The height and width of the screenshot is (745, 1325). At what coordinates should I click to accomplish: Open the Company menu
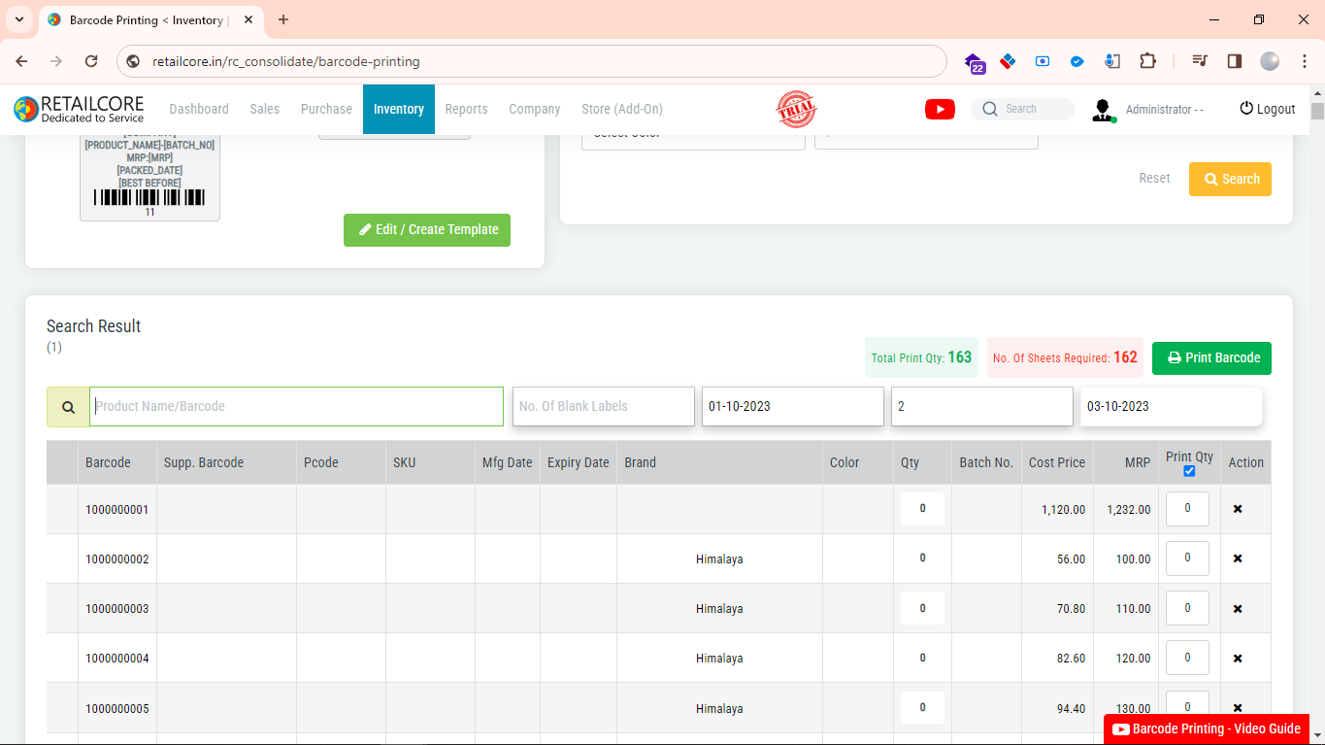(x=535, y=109)
